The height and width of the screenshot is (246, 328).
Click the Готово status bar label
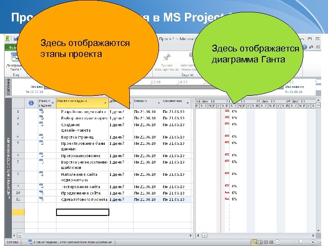click(13, 242)
